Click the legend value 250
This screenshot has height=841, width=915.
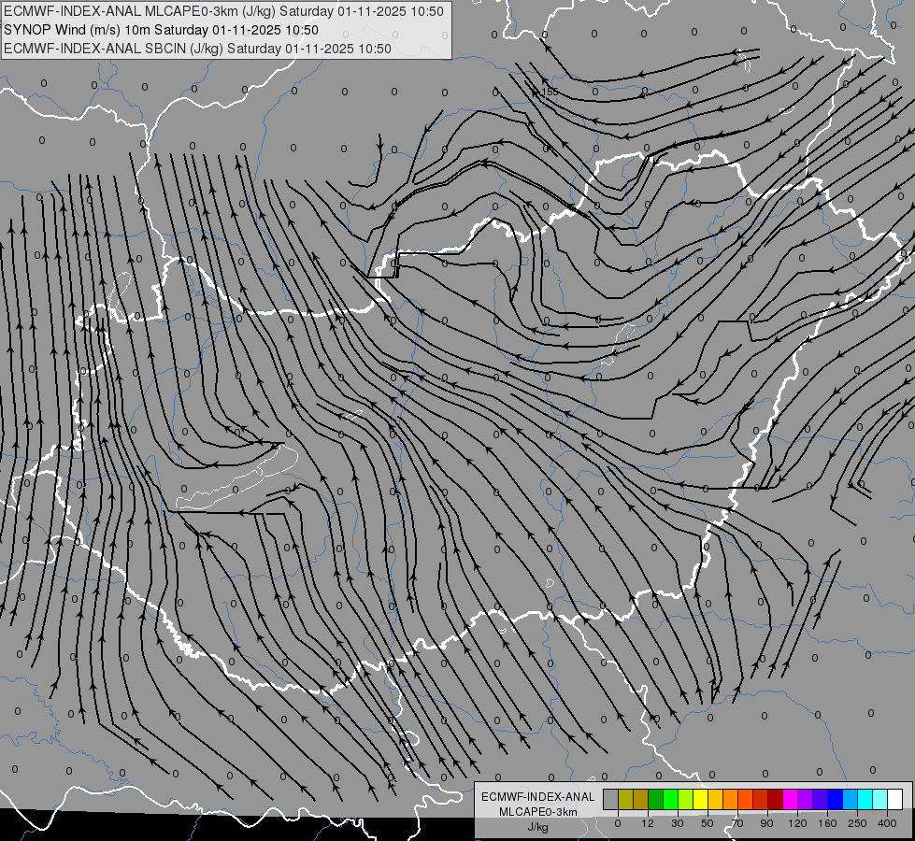(857, 823)
